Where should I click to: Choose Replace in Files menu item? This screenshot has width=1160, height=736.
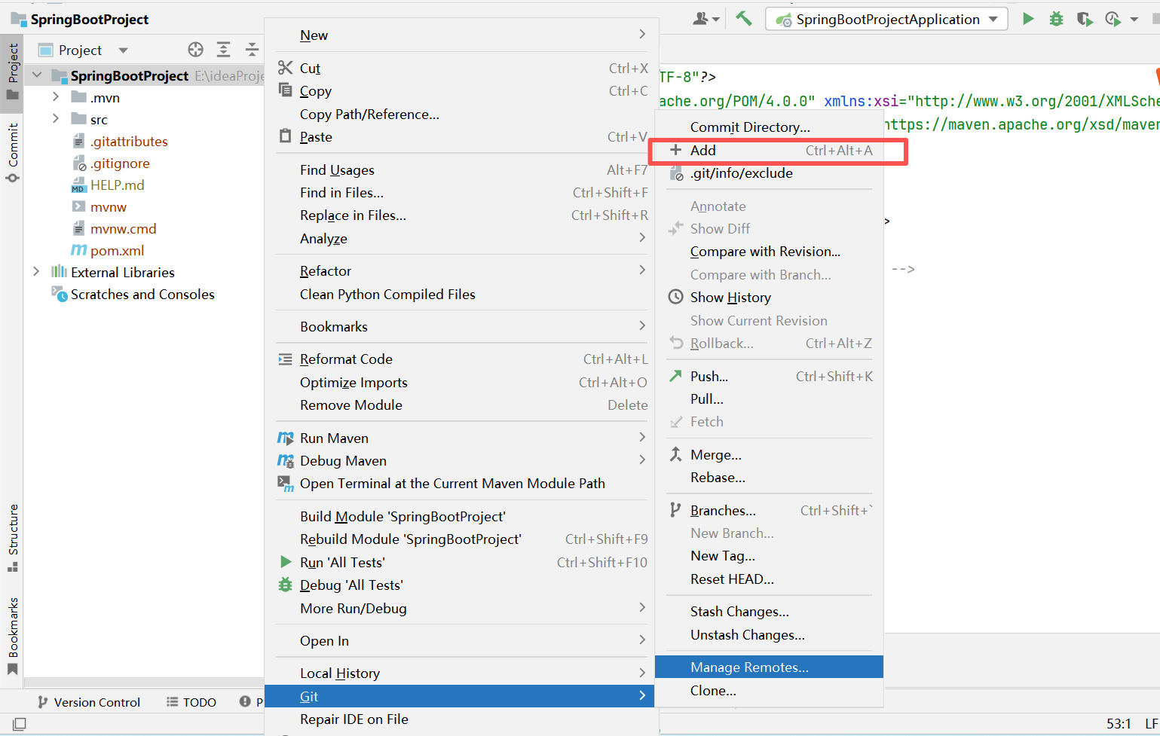462,215
